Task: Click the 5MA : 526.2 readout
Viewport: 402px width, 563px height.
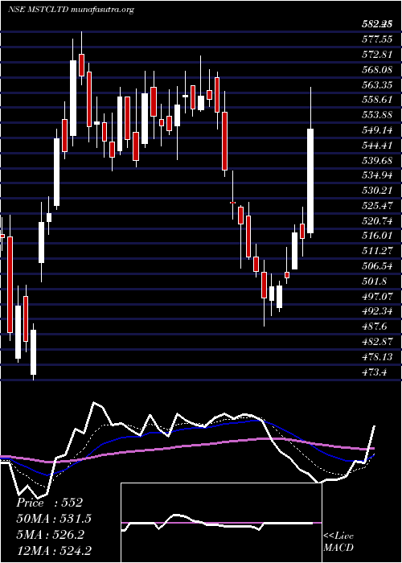Action: 50,534
